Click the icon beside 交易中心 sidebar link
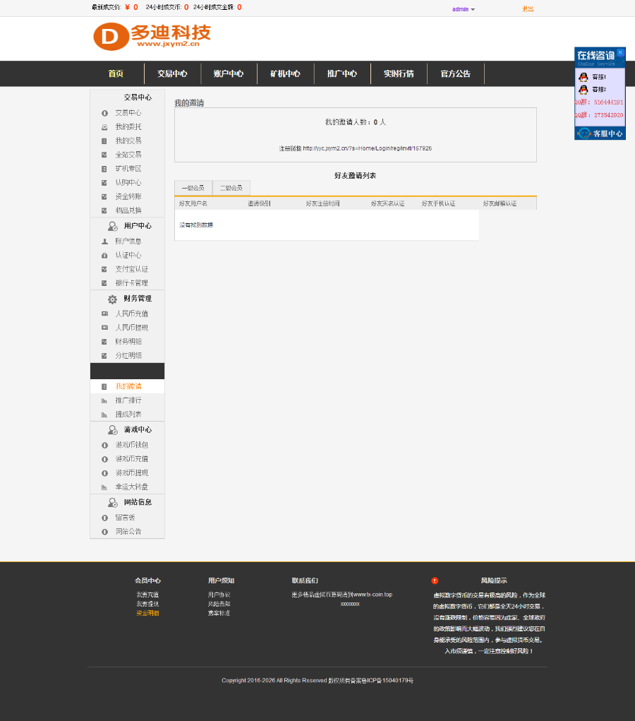The width and height of the screenshot is (635, 721). (104, 113)
